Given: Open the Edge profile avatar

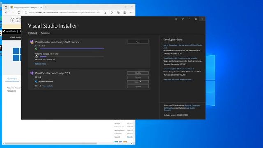Looking at the screenshot, I should (x=125, y=12).
